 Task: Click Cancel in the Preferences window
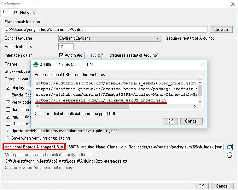click(222, 186)
